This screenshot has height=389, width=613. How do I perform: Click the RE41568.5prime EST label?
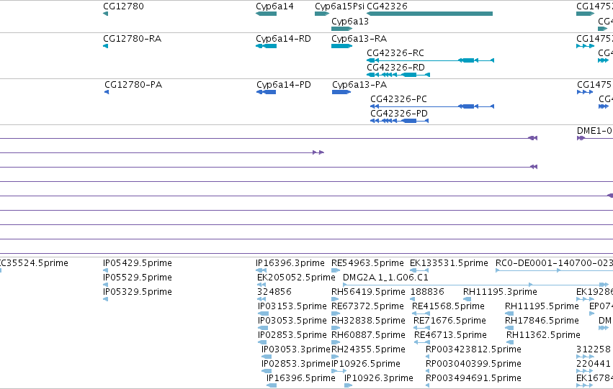[x=449, y=307]
